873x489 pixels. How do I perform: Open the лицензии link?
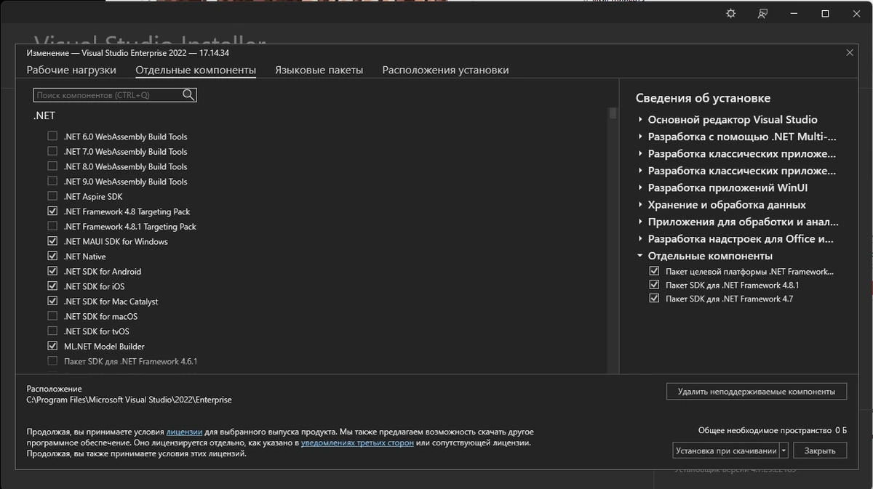coord(184,431)
